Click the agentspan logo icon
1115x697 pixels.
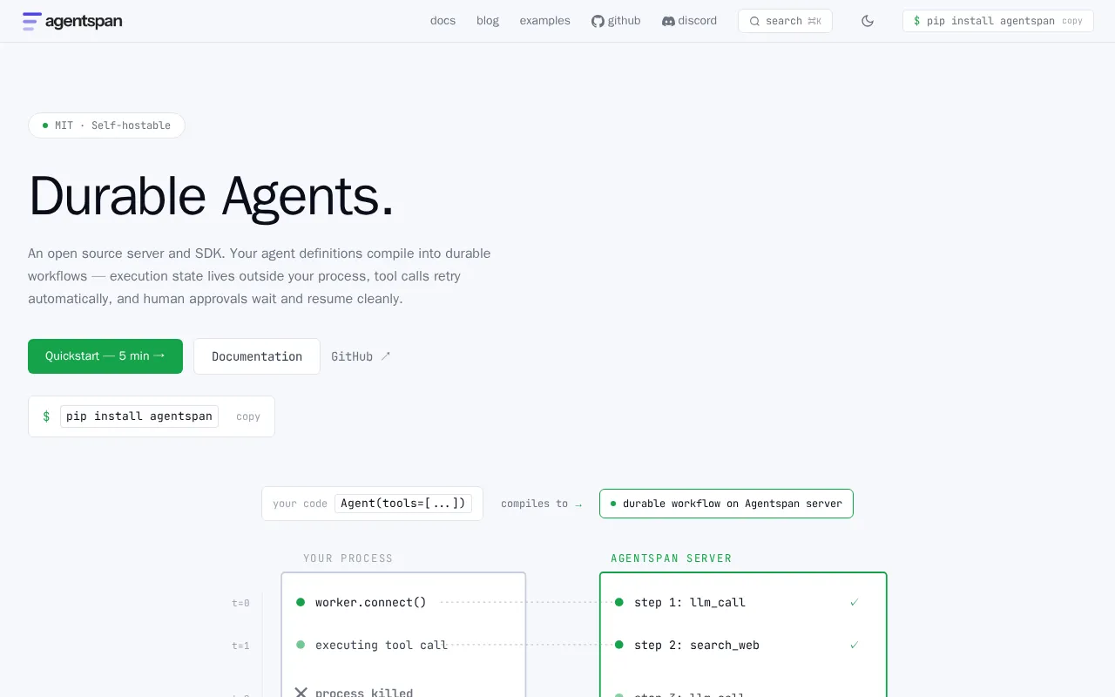pyautogui.click(x=32, y=21)
